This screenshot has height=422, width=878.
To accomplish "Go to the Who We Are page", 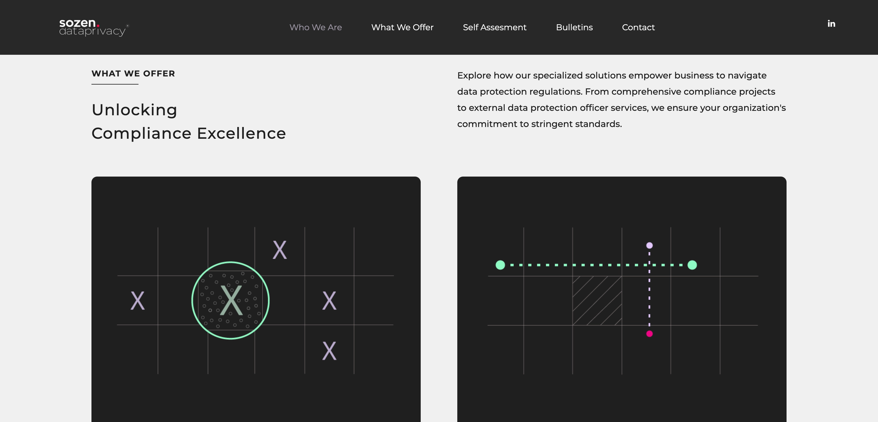I will pyautogui.click(x=316, y=27).
